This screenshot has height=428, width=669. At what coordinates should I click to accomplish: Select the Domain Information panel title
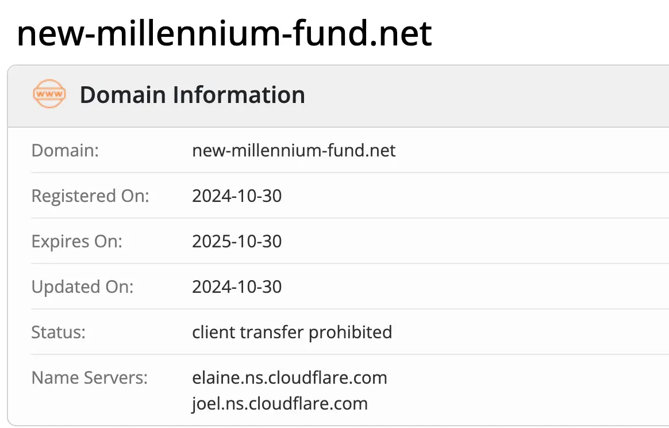pyautogui.click(x=192, y=95)
